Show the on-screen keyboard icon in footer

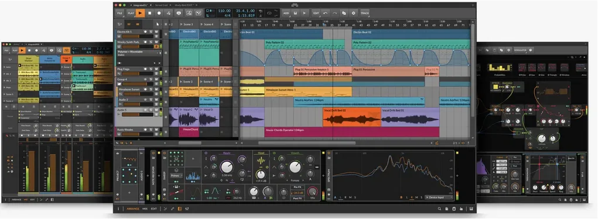[471, 208]
